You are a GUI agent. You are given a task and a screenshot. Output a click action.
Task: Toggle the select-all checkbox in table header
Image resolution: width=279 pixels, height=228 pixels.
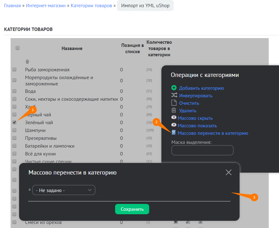[18, 48]
